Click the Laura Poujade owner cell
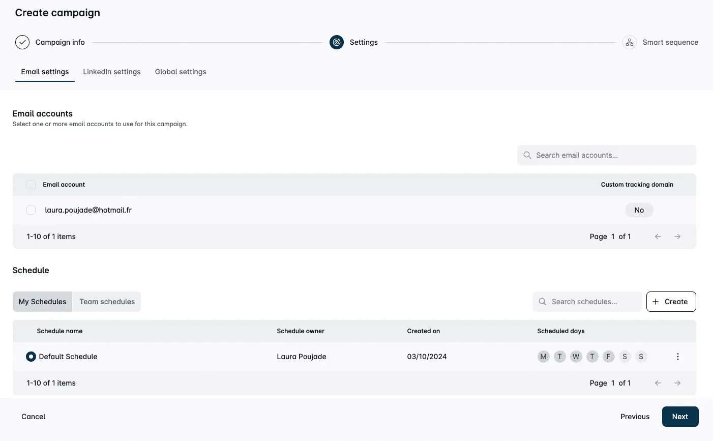Screen dimensions: 713x441 (302, 357)
